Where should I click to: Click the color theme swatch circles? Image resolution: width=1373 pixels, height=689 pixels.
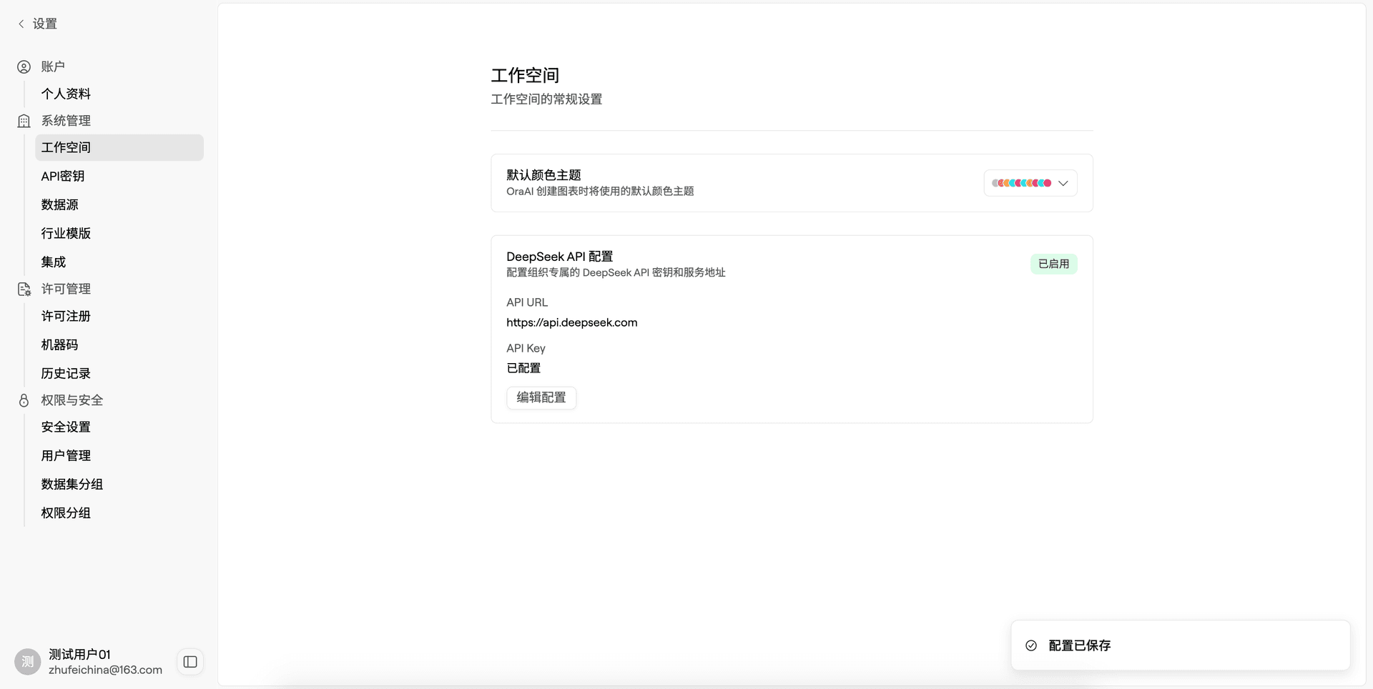coord(1021,183)
